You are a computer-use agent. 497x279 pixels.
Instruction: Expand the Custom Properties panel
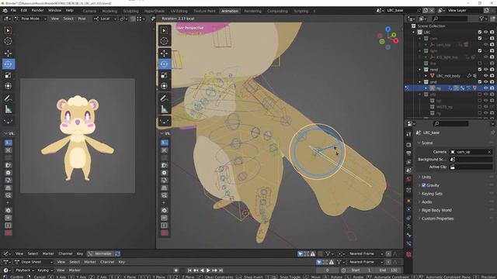[437, 219]
